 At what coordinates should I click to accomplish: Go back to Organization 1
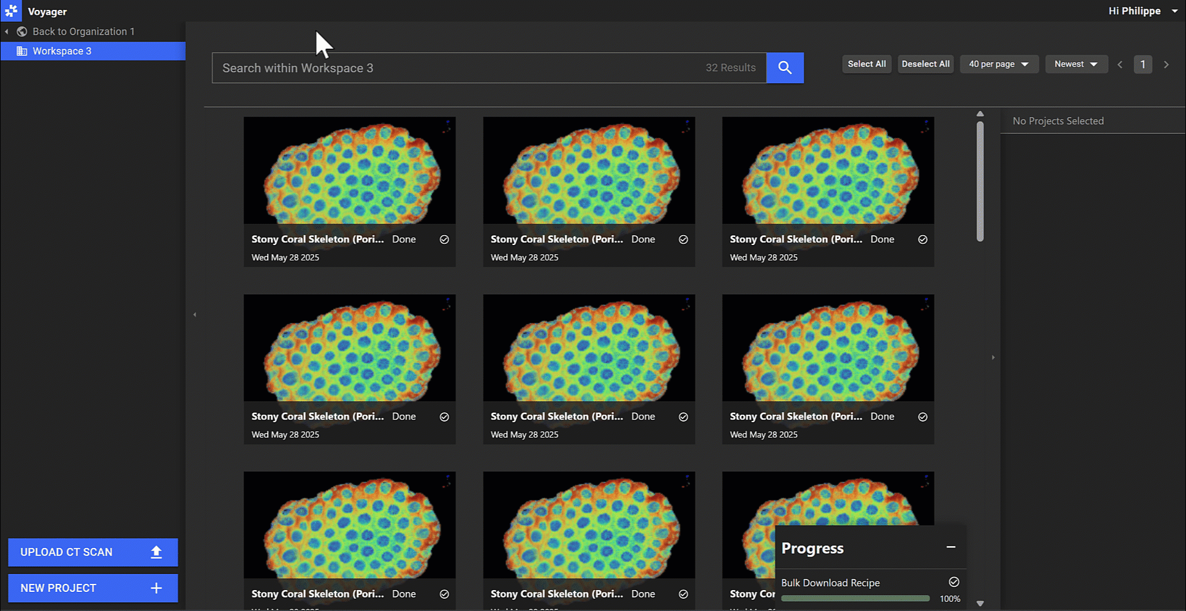click(83, 31)
